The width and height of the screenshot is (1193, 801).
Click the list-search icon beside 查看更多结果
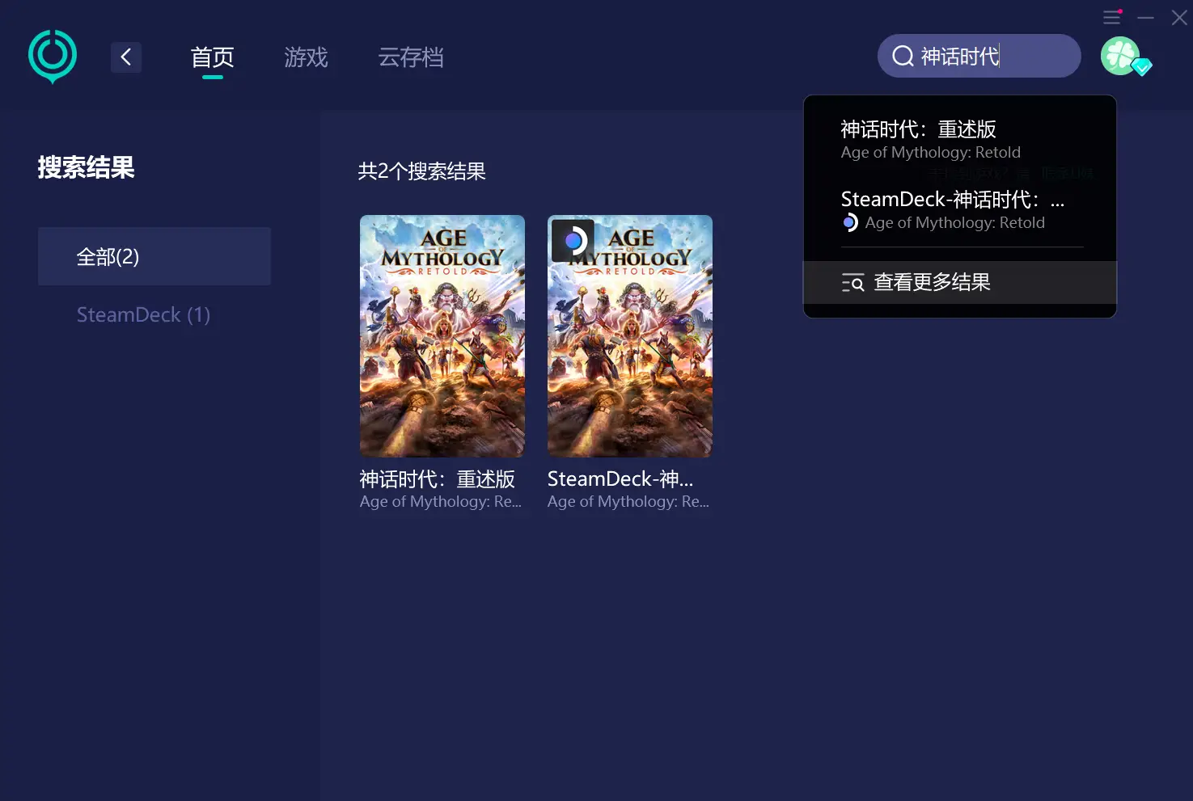(852, 282)
